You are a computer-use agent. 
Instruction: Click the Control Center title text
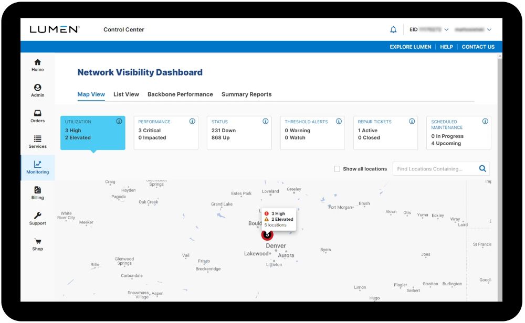coord(124,29)
